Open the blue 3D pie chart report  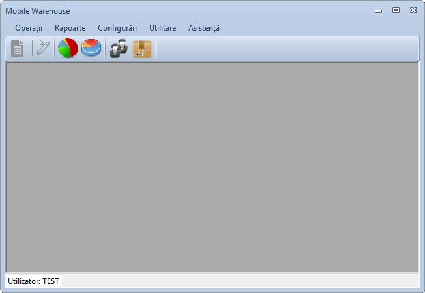click(91, 48)
